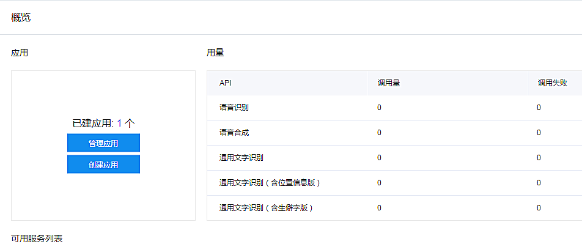Select the 通用文字识别 row label
Screen dimensions: 582x244
coord(241,157)
